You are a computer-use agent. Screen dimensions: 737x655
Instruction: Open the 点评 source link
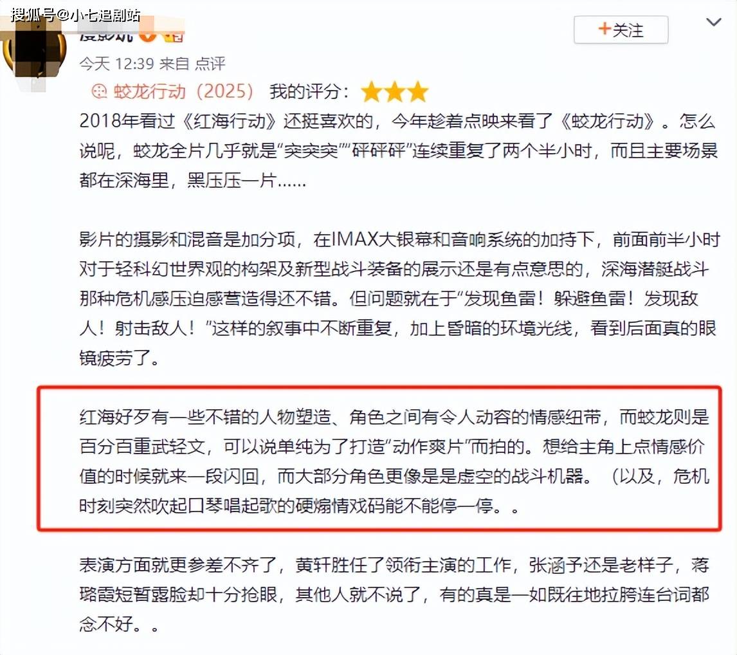pyautogui.click(x=210, y=64)
